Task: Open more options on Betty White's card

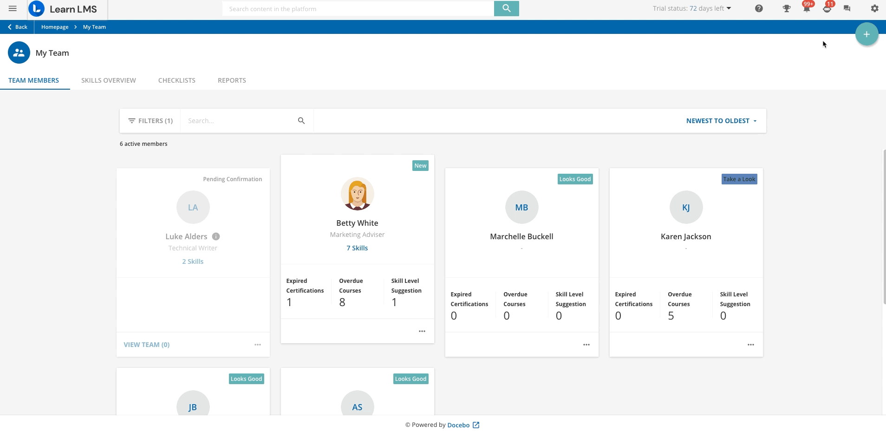Action: coord(422,331)
